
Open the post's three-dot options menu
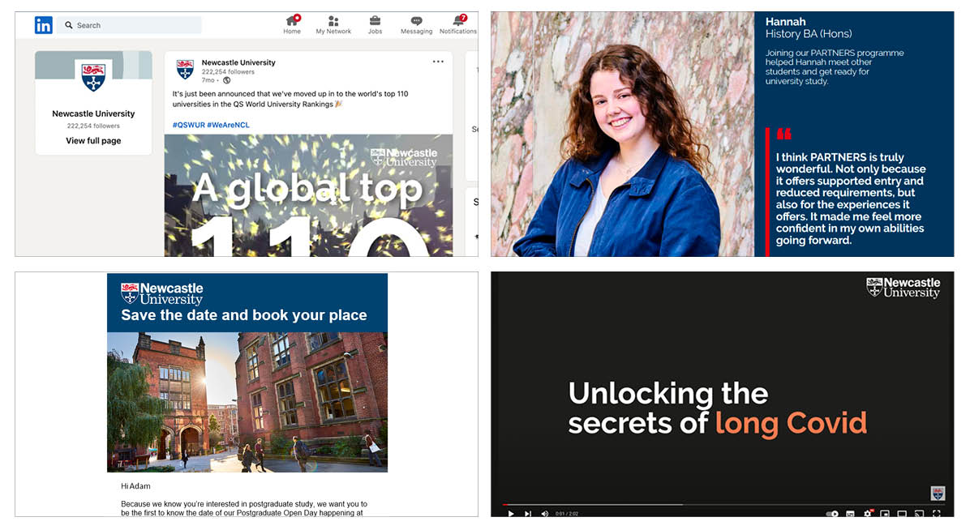(x=438, y=62)
